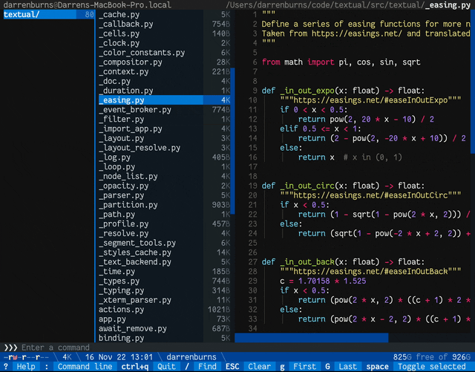Click the Command line footer shortcut

point(85,367)
